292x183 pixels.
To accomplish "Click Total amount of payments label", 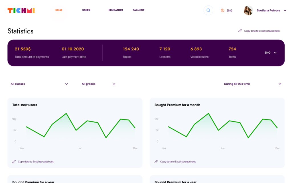I will 32,57.
